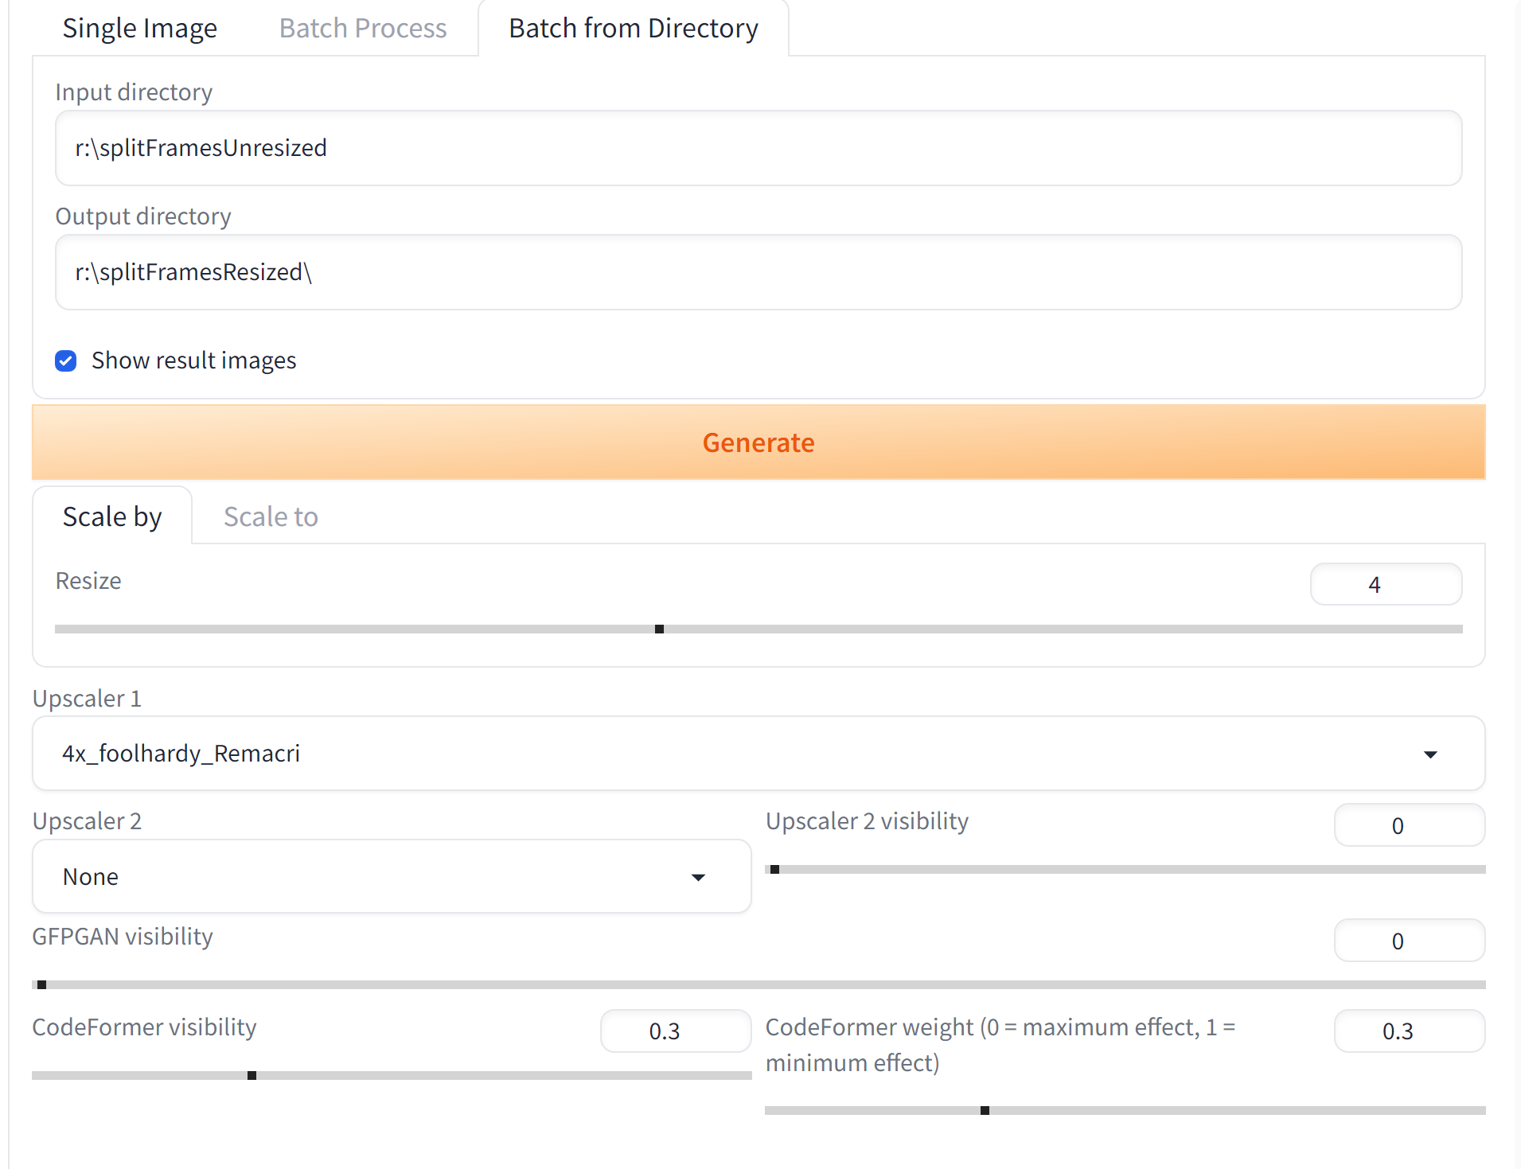This screenshot has width=1521, height=1169.
Task: Click the CodeFormer visibility slider
Action: point(392,1076)
